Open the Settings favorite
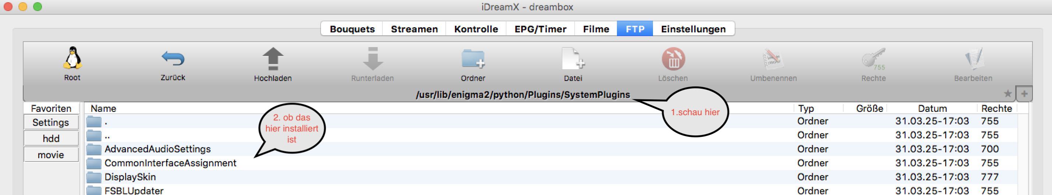Screen dimensions: 1052x195 pos(51,123)
